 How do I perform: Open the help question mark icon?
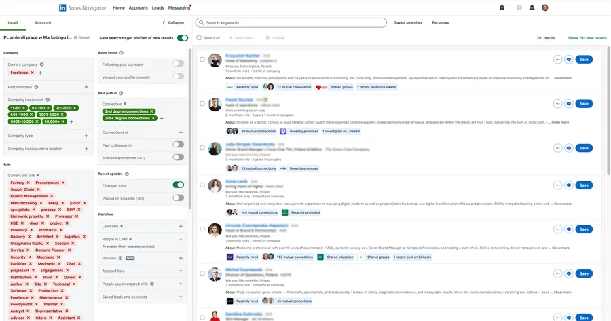click(x=519, y=7)
